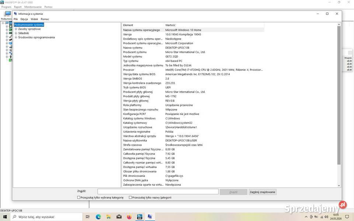Expand Składniki tree node

tap(16, 33)
